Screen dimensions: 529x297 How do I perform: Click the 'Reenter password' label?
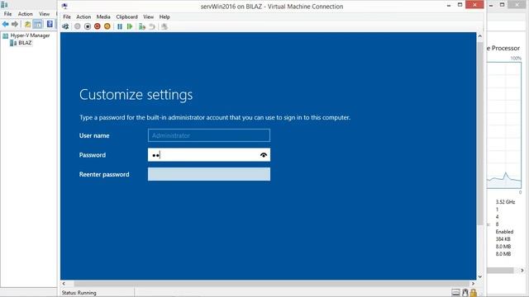(104, 174)
